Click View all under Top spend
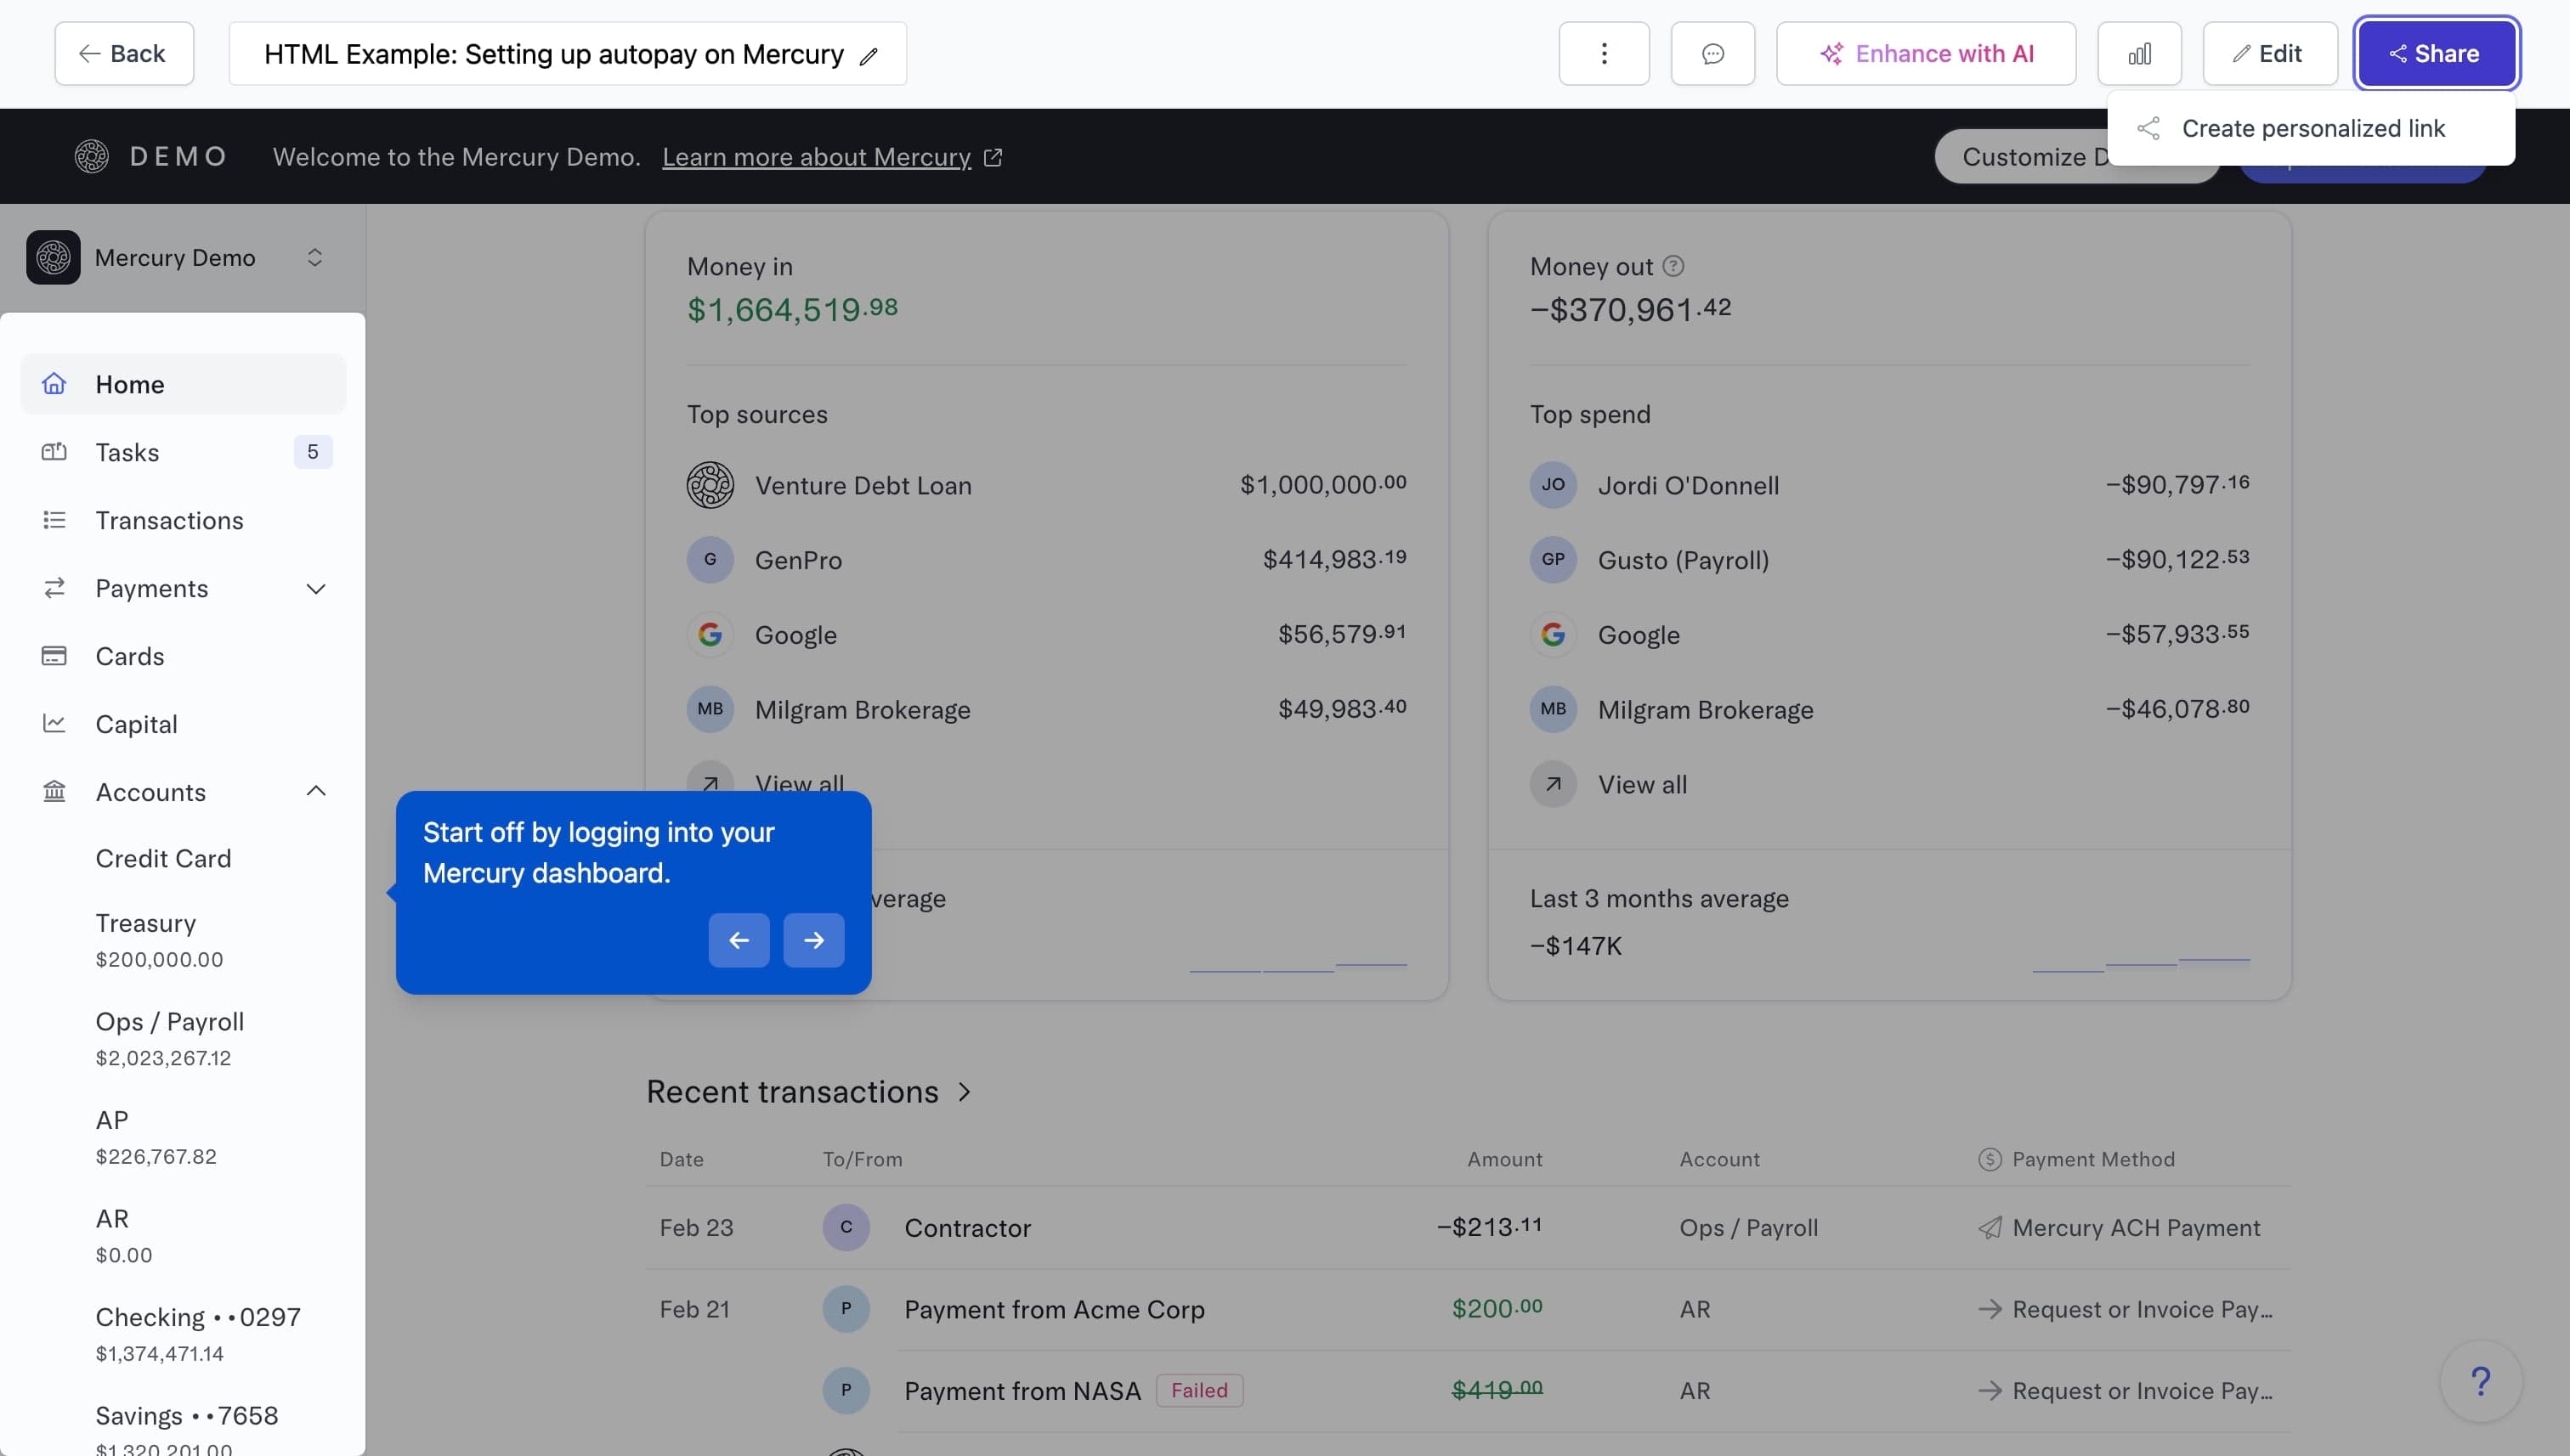The image size is (2570, 1456). coord(1642,785)
